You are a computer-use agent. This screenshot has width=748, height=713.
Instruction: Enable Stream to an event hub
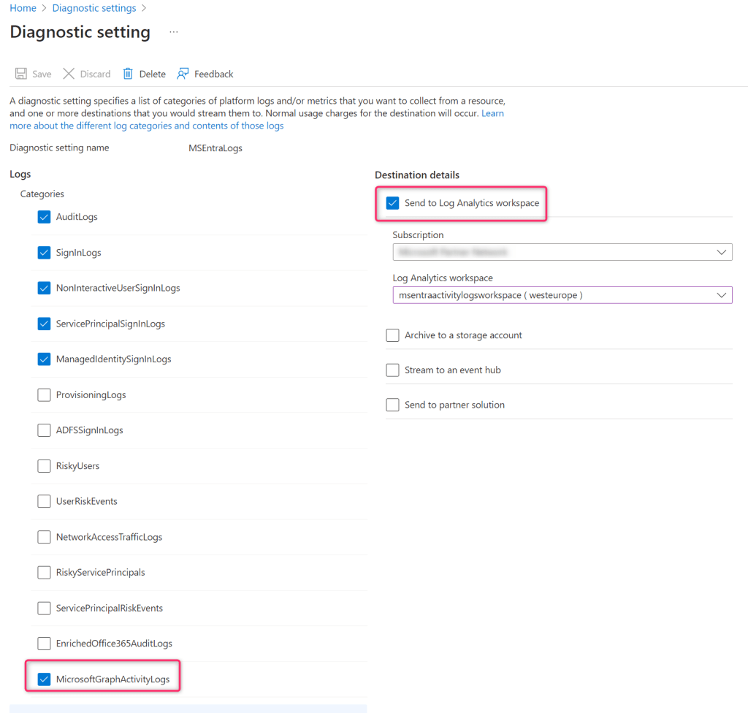[x=393, y=370]
